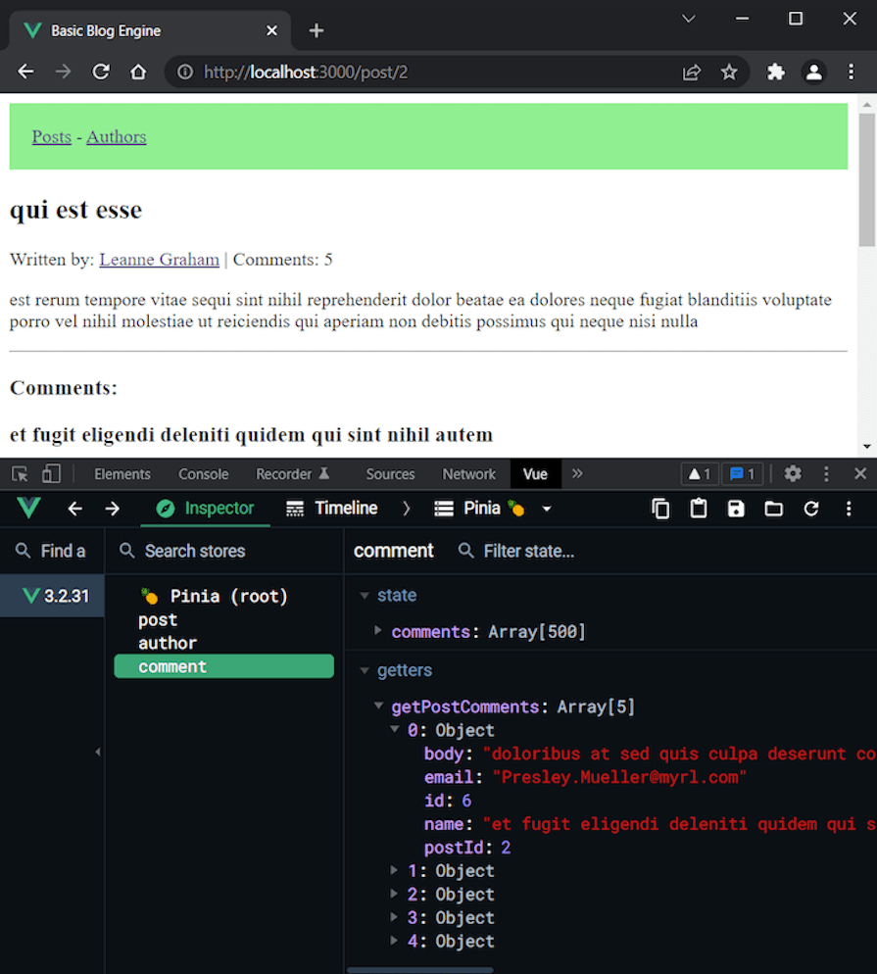This screenshot has width=877, height=974.
Task: Copy the Pinia store state
Action: pyautogui.click(x=660, y=509)
